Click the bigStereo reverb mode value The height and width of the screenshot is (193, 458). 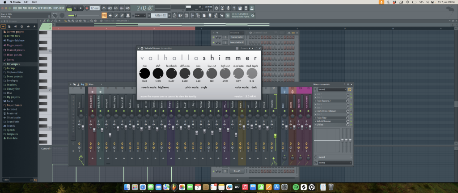(x=164, y=88)
